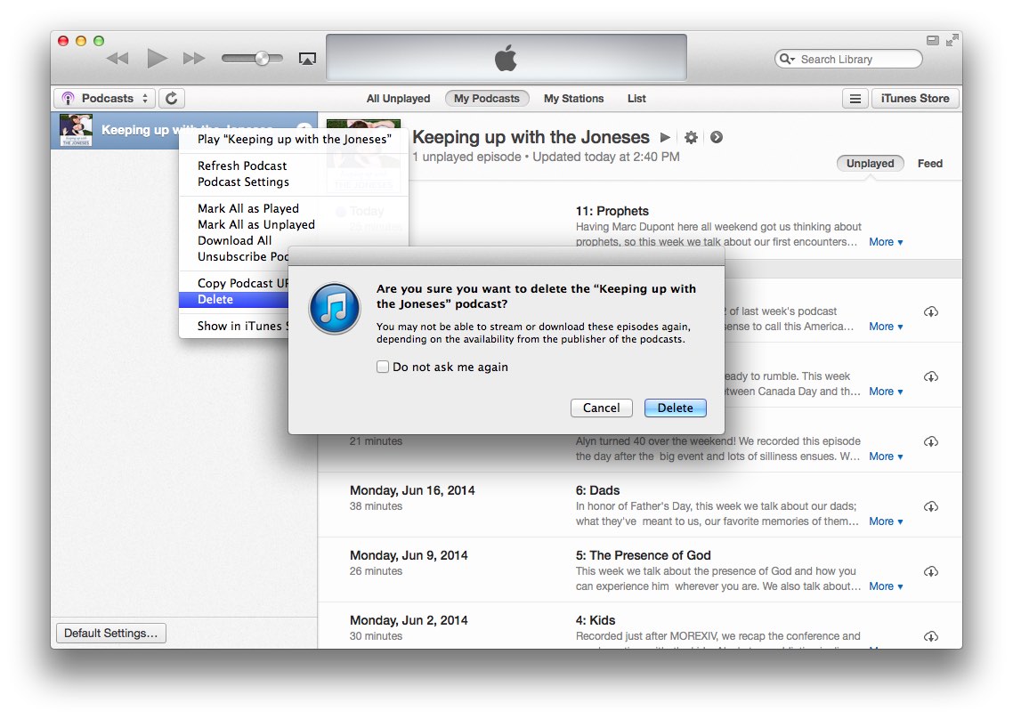Click the arrow circle next to the gear
Screen dimensions: 1013x719
717,137
